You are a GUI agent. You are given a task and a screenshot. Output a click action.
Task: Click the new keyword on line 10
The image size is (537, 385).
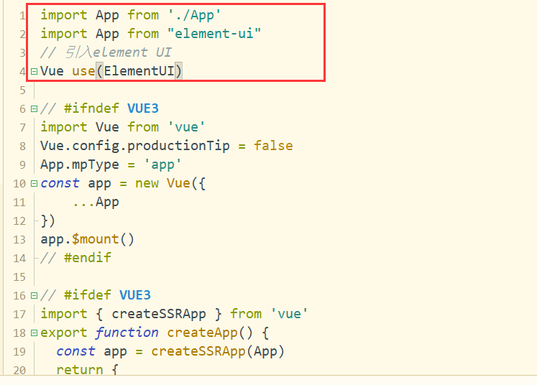click(x=147, y=183)
